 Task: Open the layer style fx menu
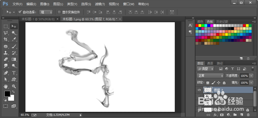pyautogui.click(x=215, y=115)
